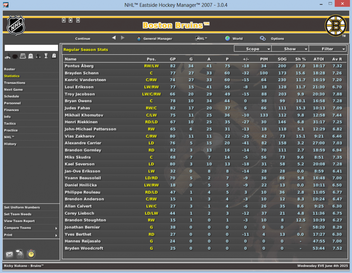Sort by the Sh % column header

pos(300,59)
